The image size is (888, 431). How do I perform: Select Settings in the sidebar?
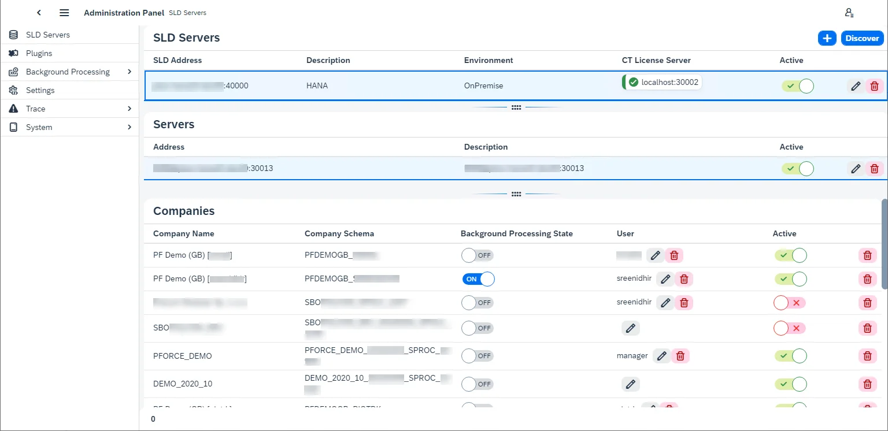pos(39,90)
